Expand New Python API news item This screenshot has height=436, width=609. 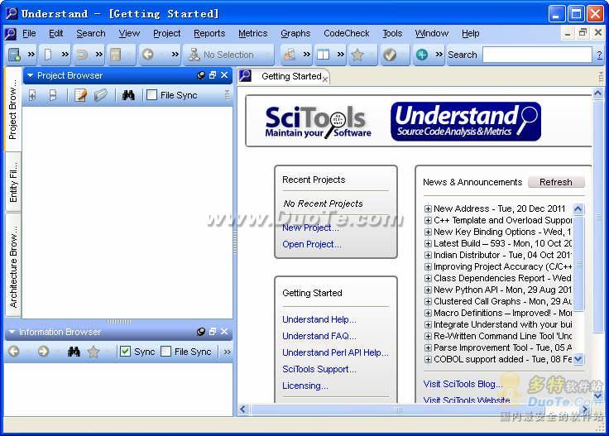click(x=428, y=290)
